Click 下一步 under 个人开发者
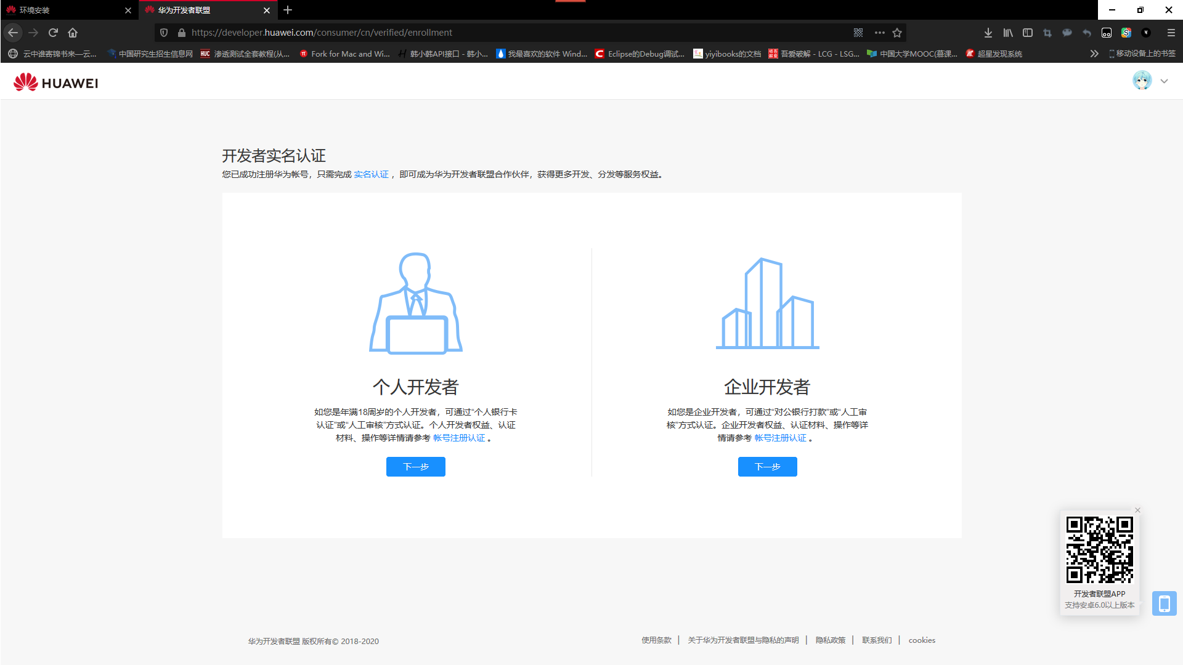 pos(415,466)
